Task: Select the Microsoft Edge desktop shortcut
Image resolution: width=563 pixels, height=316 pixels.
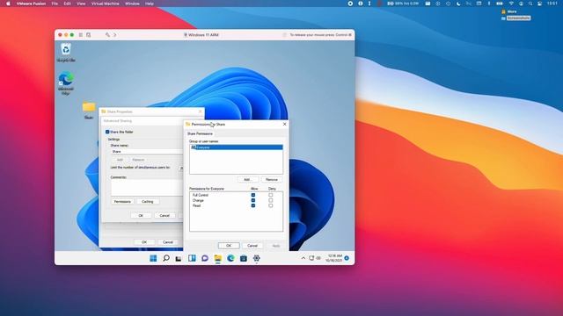Action: 66,83
